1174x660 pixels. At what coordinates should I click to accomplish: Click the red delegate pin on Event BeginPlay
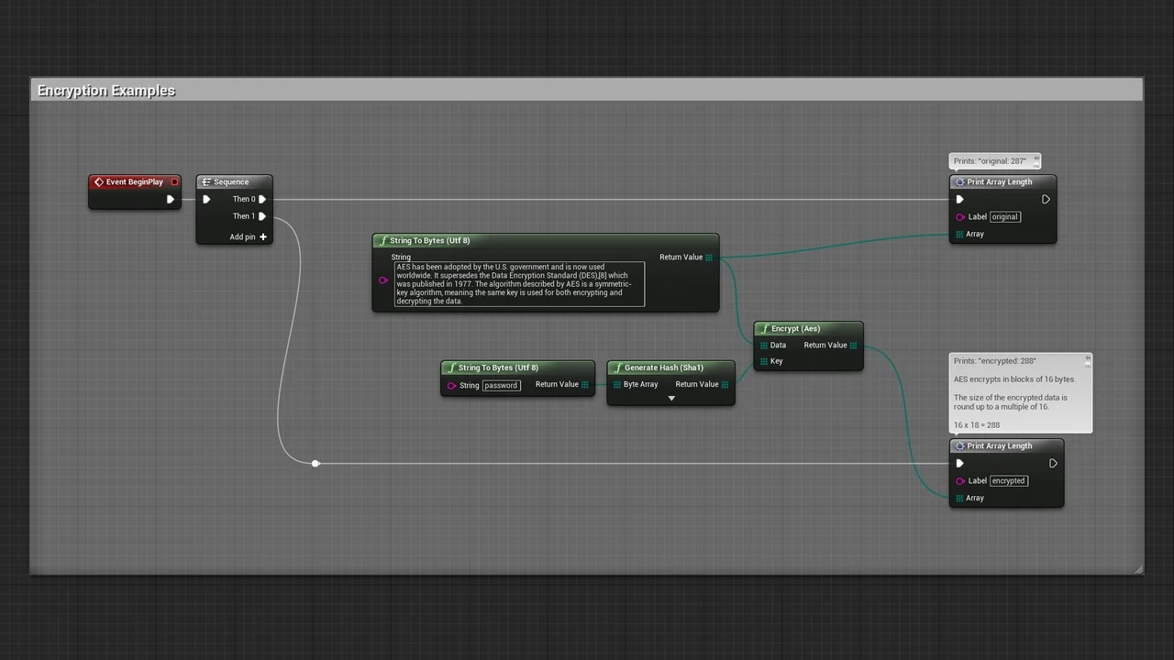point(174,181)
